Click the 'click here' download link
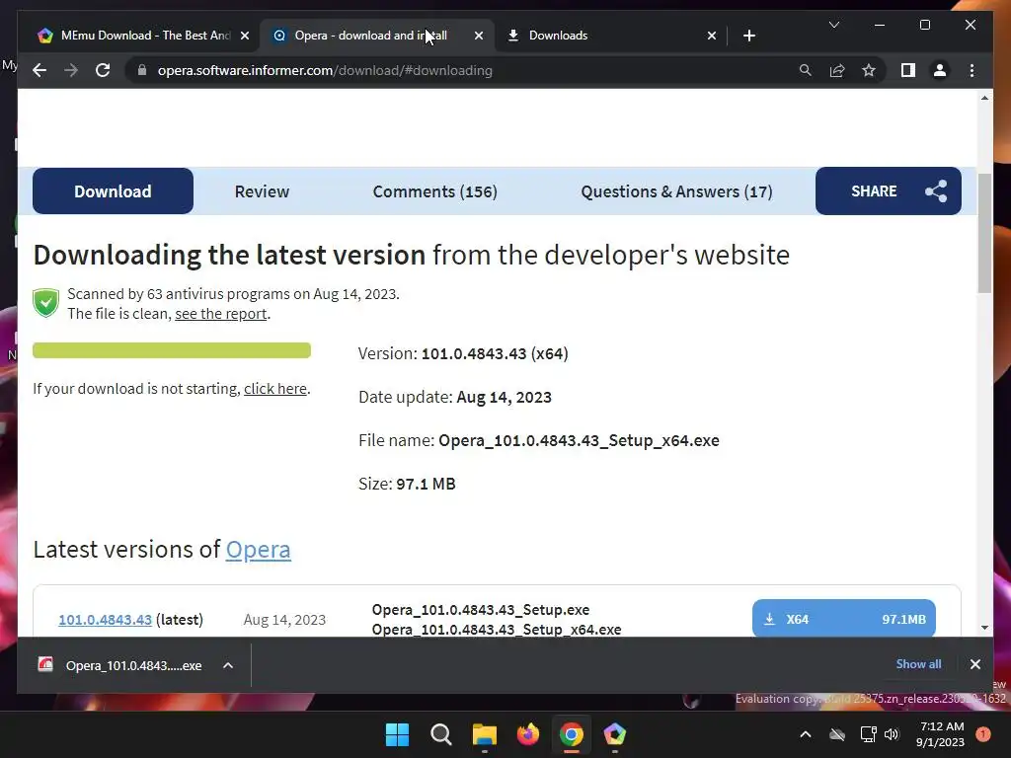Screen dimensions: 1011x758 coord(275,389)
